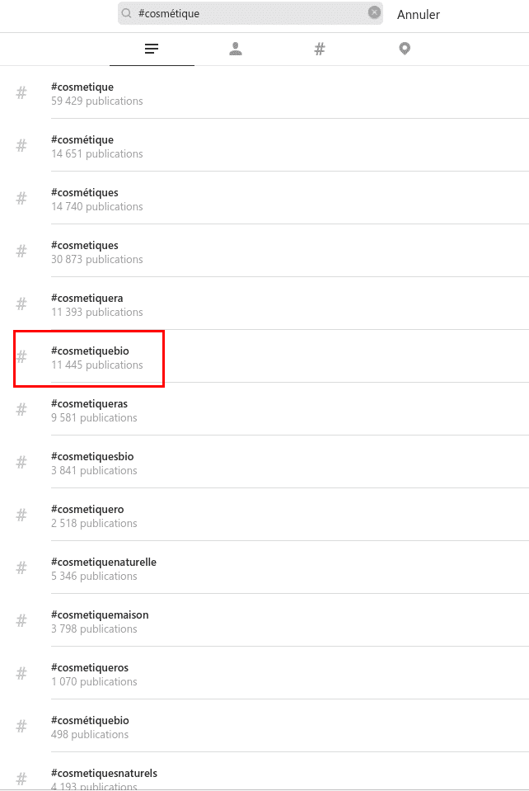Click the hash icon next to #cosmetiqueras
Screen dimensions: 529x791
(x=21, y=410)
